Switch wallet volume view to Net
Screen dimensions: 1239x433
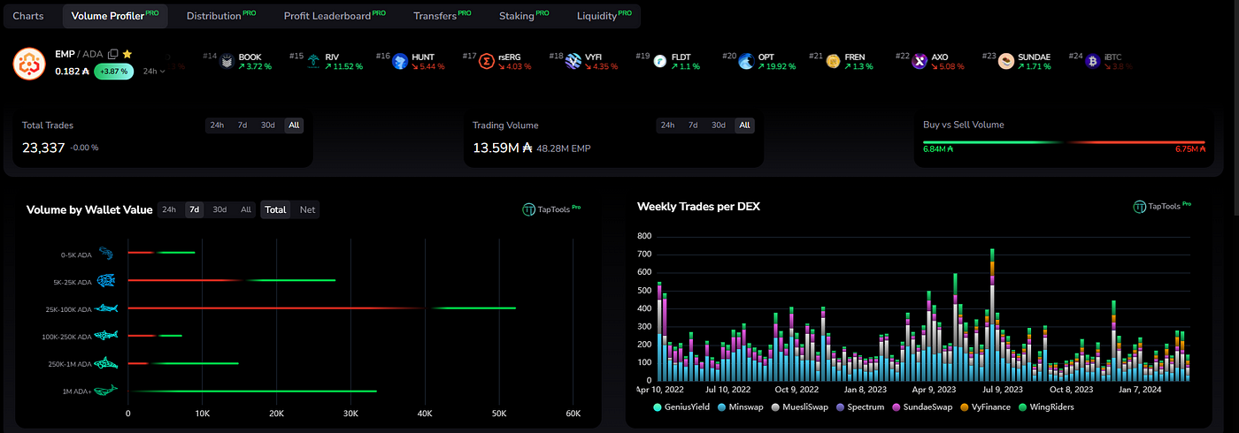pyautogui.click(x=307, y=209)
